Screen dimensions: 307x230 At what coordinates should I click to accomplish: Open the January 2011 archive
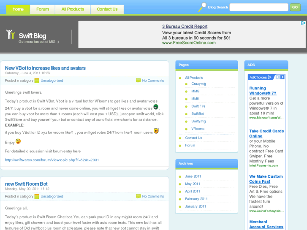coord(196,206)
